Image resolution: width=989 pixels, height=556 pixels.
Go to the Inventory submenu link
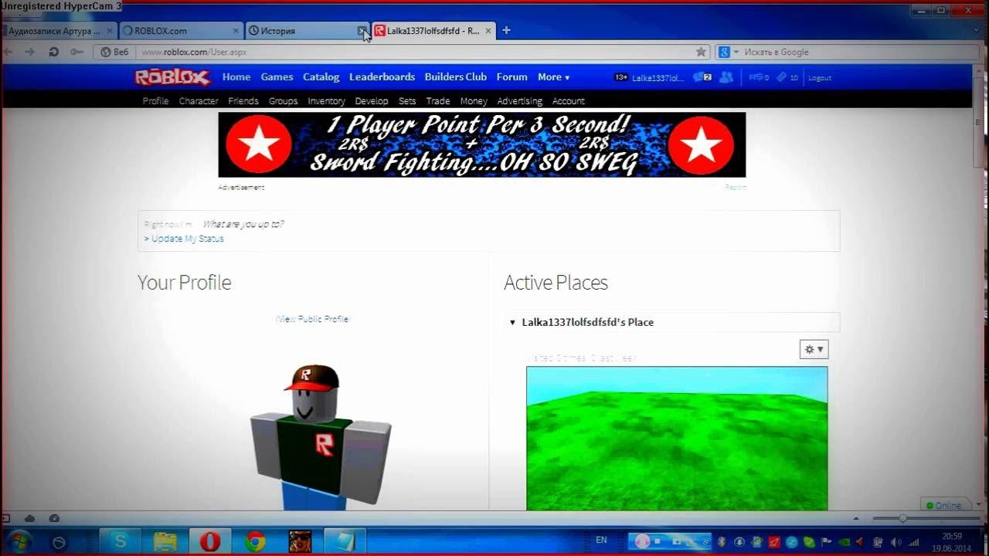coord(326,101)
